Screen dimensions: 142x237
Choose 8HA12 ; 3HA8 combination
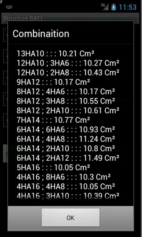[66, 101]
